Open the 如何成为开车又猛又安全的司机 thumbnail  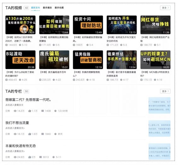pos(122,25)
